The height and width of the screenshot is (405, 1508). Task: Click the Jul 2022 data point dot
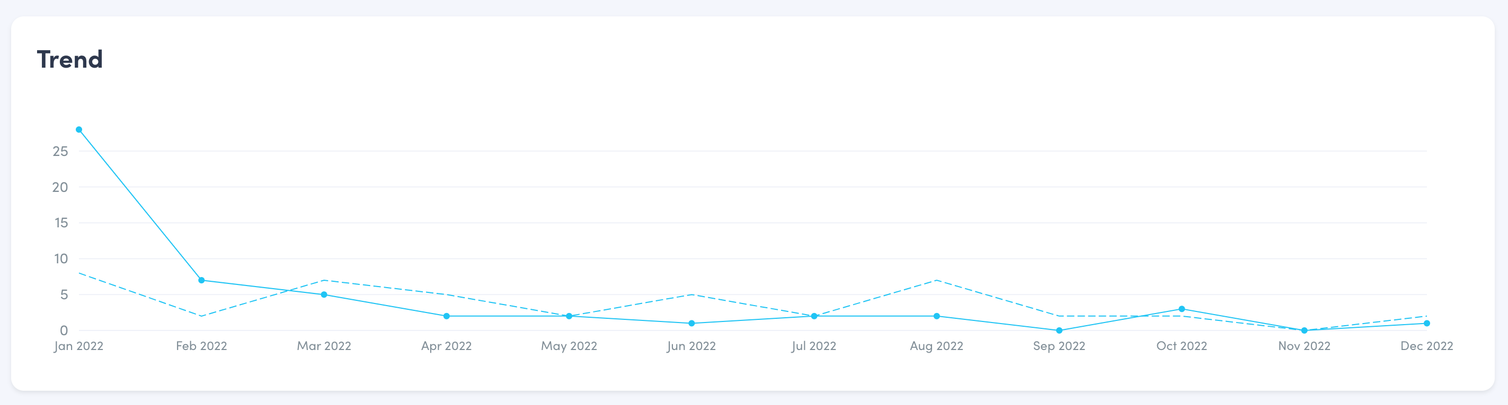[x=814, y=316]
